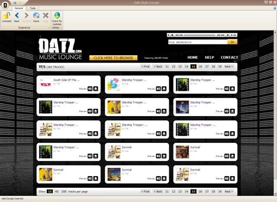Preview Survival with brown album art
This screenshot has width=277, height=202.
click(x=227, y=156)
